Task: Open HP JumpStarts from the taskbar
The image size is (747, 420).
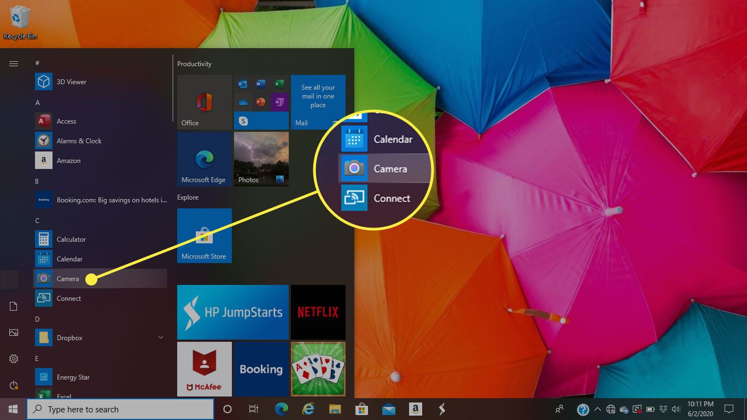Action: 442,409
